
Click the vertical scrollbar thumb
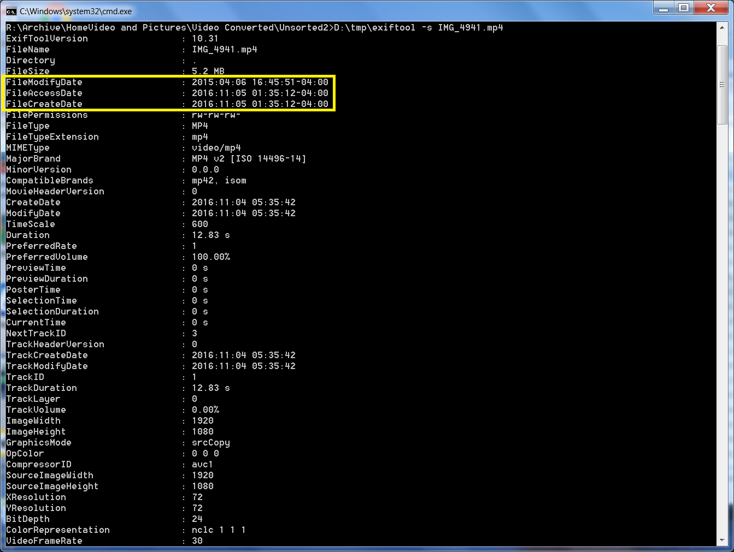pyautogui.click(x=722, y=85)
